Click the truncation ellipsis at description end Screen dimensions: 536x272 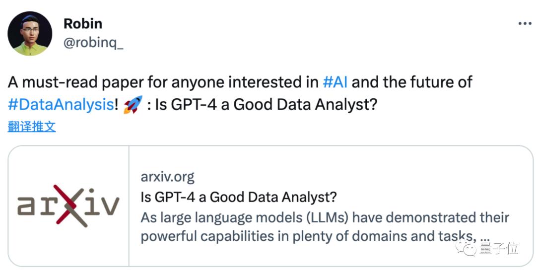pos(485,238)
